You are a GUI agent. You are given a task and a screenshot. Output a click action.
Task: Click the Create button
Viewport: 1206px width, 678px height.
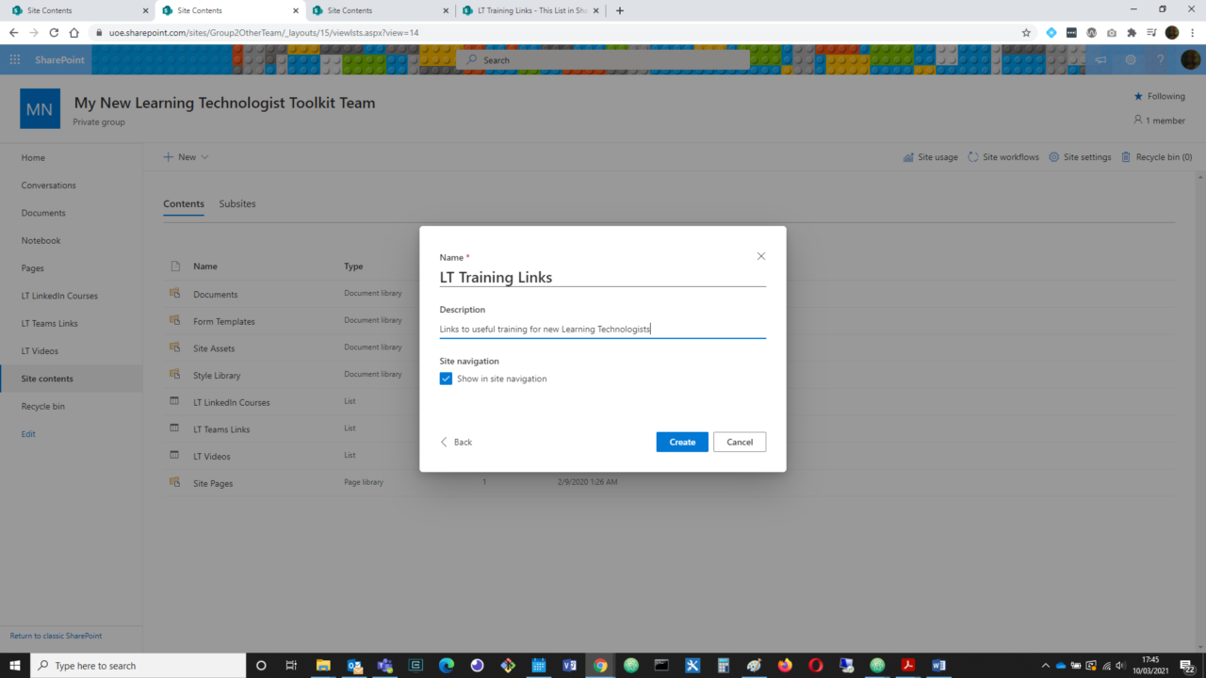(x=681, y=442)
